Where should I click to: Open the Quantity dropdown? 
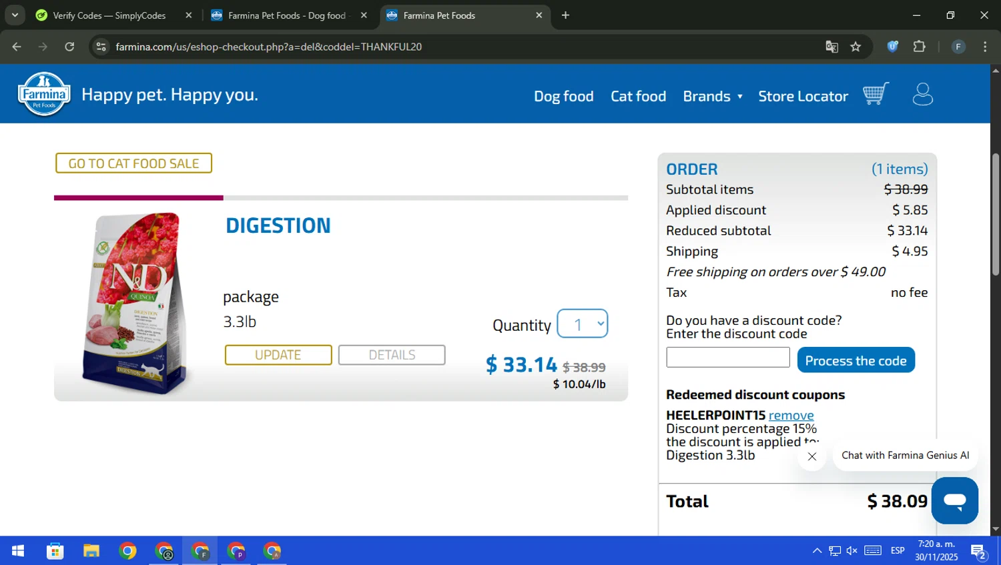point(582,324)
